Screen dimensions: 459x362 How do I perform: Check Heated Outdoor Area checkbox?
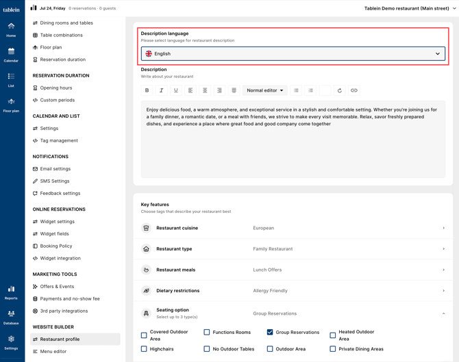coord(332,335)
